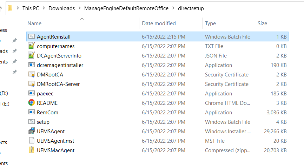Click the DCAgentServerInfo JSON file icon
The image size is (304, 168).
tap(32, 55)
